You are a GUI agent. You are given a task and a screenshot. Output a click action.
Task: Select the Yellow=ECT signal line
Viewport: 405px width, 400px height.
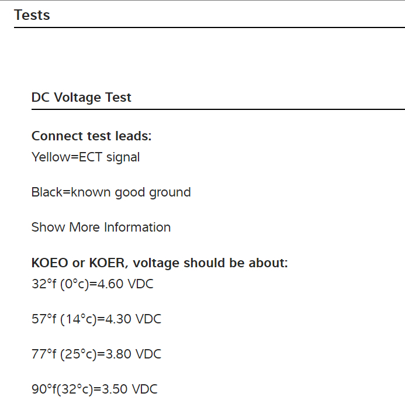[x=85, y=157]
